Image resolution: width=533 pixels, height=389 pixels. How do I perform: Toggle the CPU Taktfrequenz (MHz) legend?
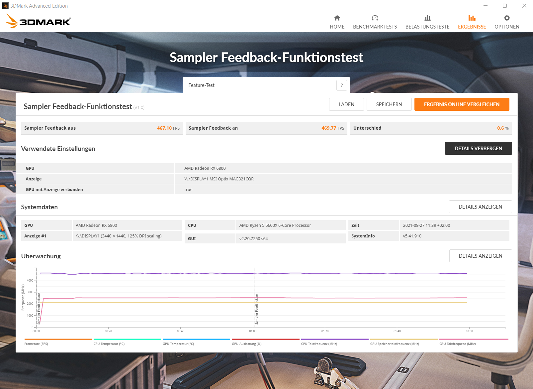click(x=335, y=342)
